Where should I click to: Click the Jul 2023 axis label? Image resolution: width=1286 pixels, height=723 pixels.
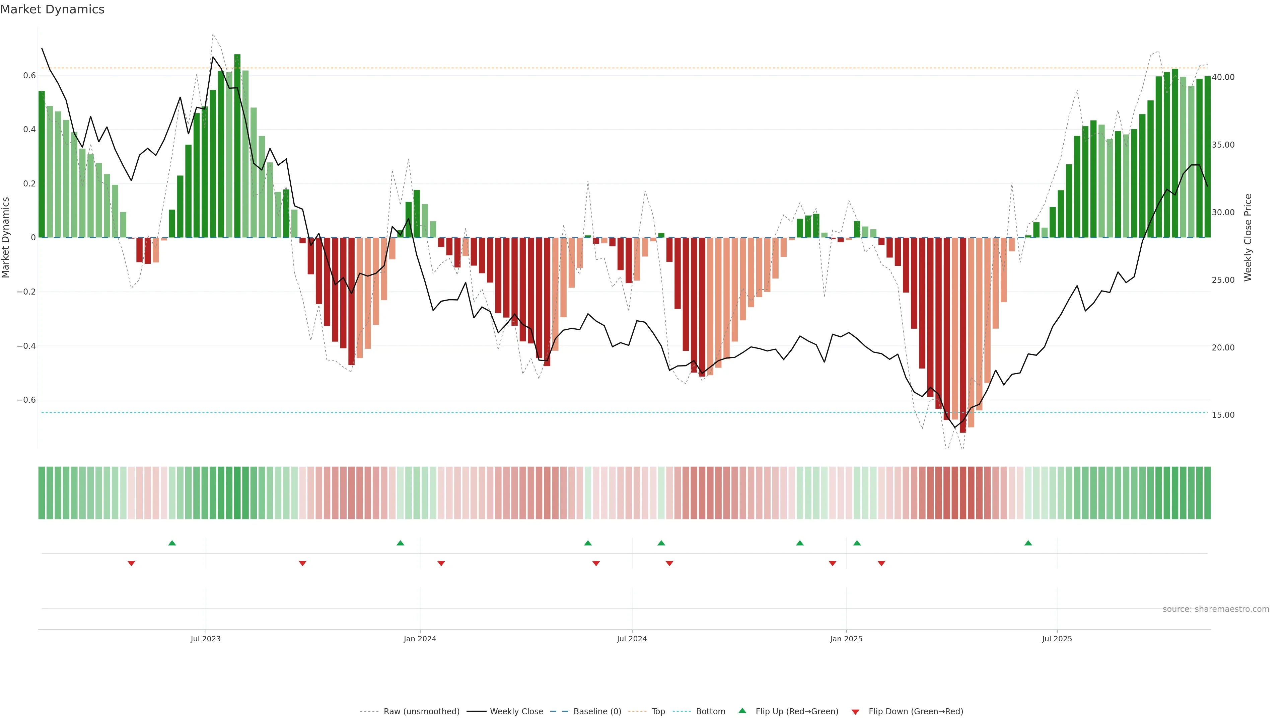click(x=205, y=639)
